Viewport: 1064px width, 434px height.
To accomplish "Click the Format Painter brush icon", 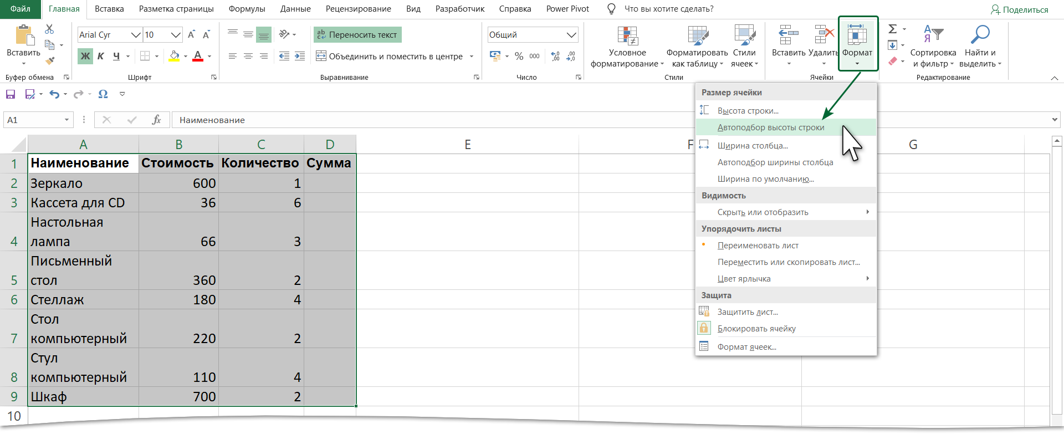I will point(50,60).
